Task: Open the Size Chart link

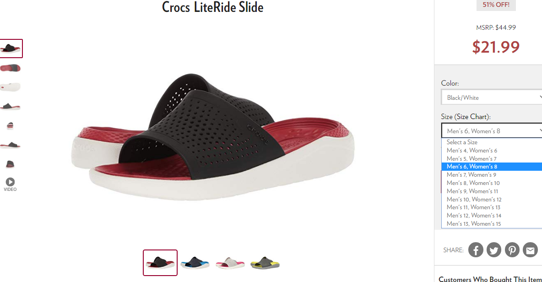Action: pyautogui.click(x=472, y=117)
